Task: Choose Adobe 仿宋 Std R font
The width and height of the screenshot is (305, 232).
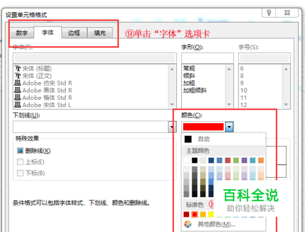Action: 43,83
